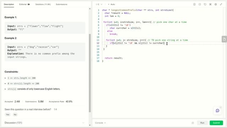
Task: Click Acceptance Rate value 40.9%
Action: (x=69, y=101)
